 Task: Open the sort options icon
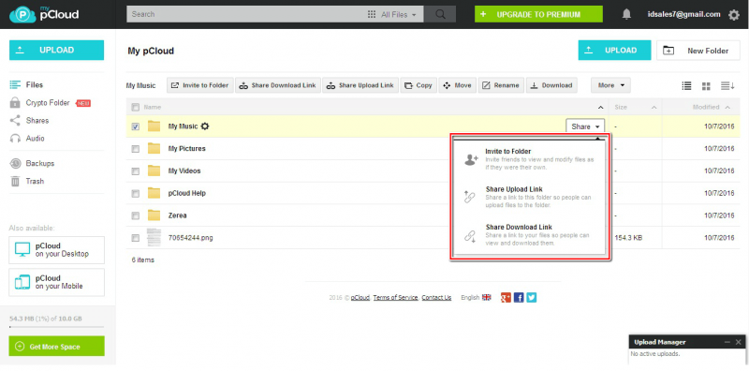click(x=727, y=85)
